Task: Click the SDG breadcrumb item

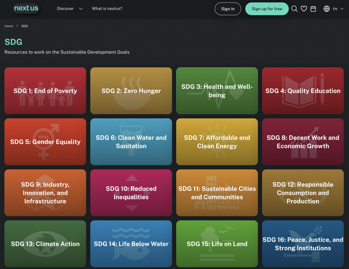Action: 25,26
